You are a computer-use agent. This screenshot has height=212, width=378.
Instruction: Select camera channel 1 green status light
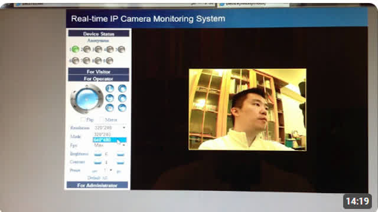76,49
